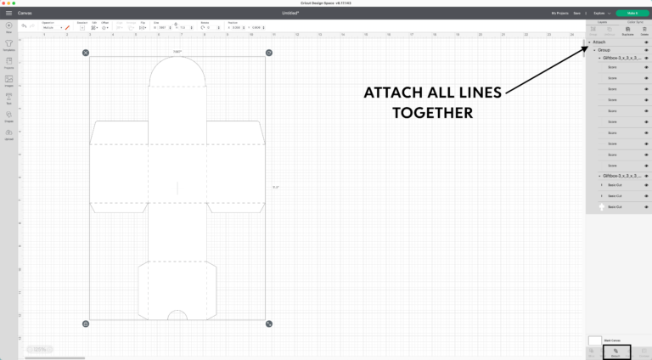Viewport: 652px width, 360px height.
Task: Click the Detach icon at bottom
Action: tap(615, 351)
